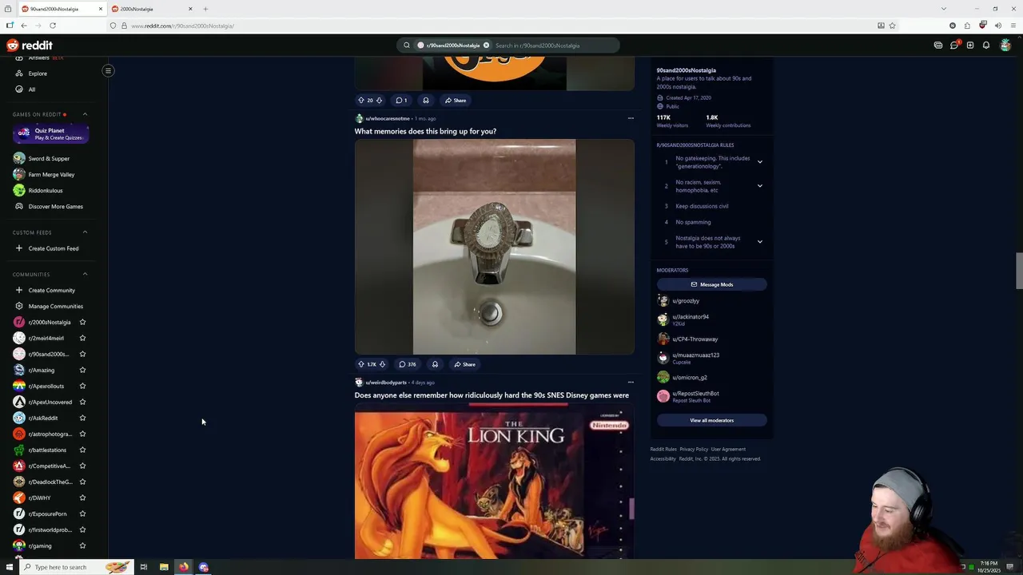This screenshot has width=1023, height=575.
Task: Click Message Mods button
Action: point(711,284)
